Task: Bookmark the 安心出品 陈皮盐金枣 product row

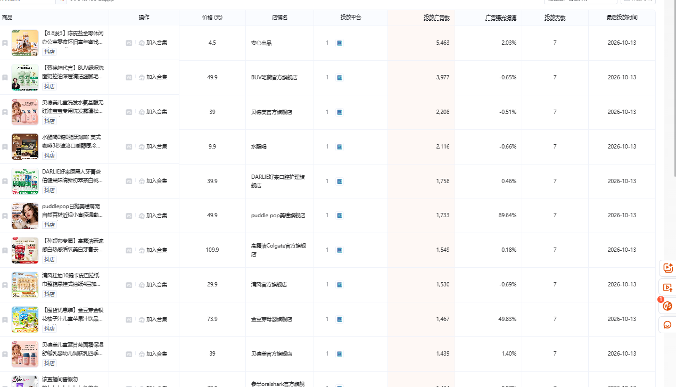Action: tap(5, 43)
